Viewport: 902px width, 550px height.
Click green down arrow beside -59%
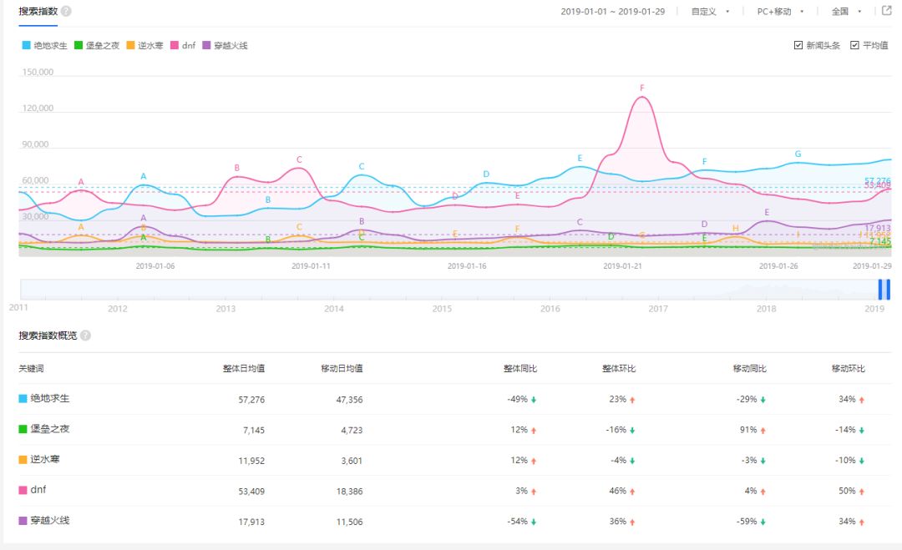tap(763, 522)
